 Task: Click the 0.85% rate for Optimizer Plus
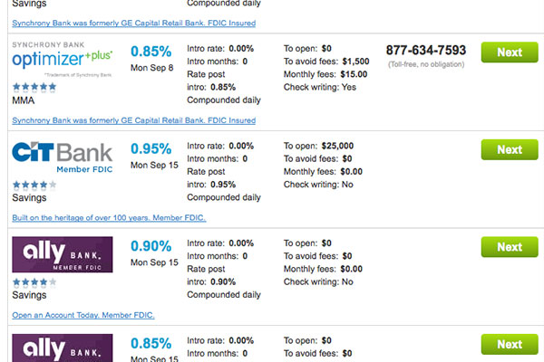(151, 52)
